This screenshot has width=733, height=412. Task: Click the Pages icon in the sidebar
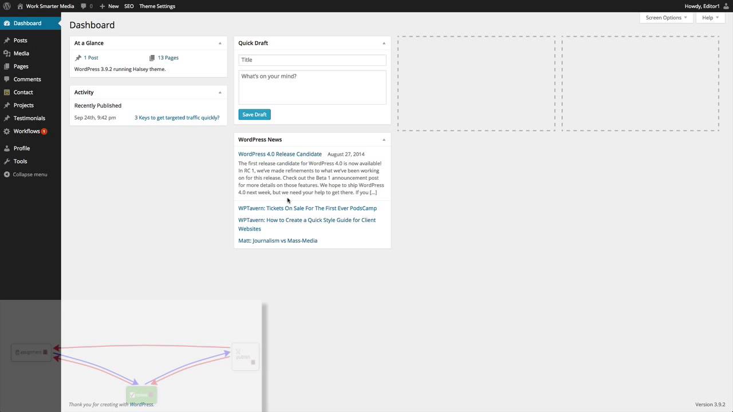7,66
